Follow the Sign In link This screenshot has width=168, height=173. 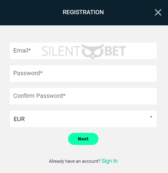click(110, 161)
